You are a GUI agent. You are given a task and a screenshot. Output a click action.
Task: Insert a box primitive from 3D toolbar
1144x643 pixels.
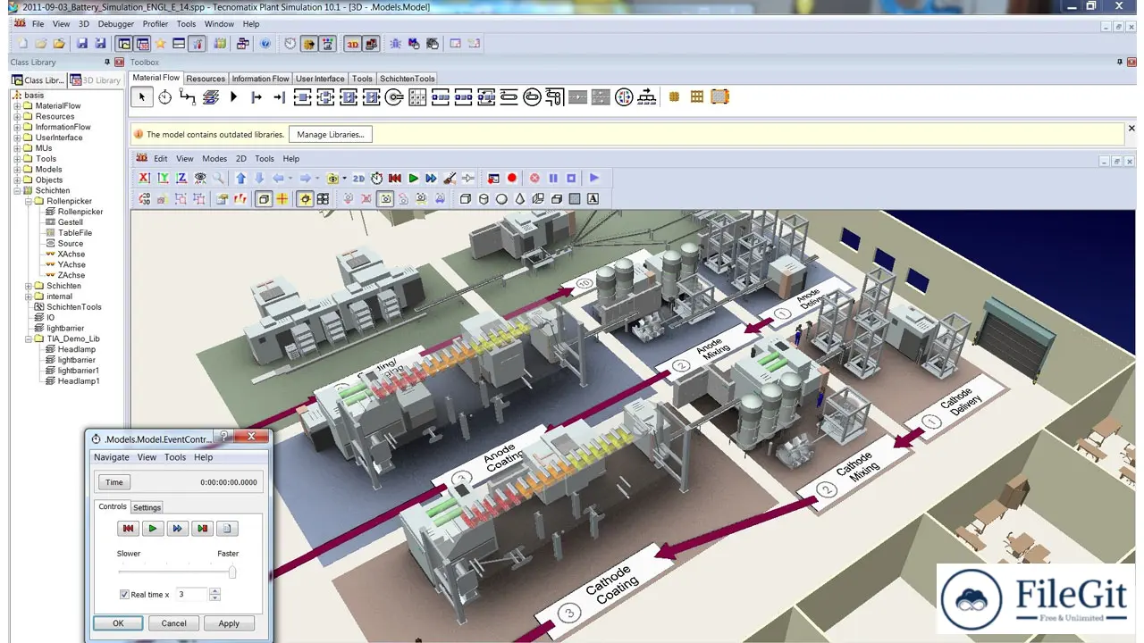coord(466,199)
